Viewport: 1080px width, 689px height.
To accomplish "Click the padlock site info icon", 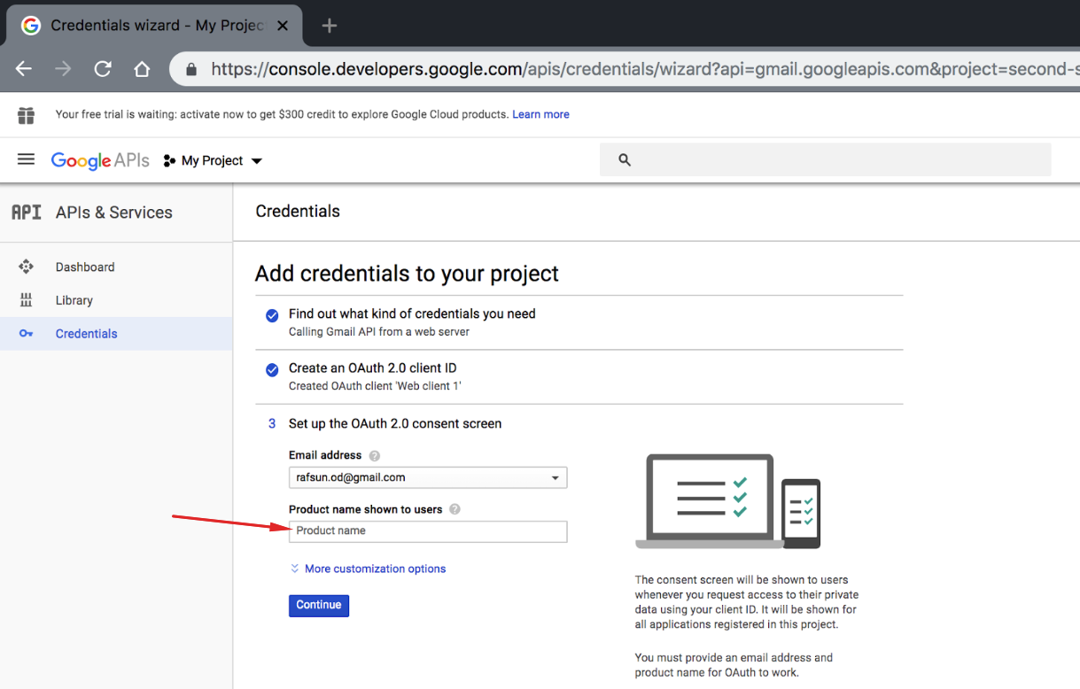I will click(190, 69).
